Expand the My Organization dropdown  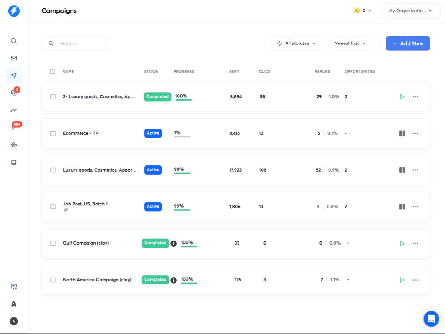pyautogui.click(x=411, y=11)
